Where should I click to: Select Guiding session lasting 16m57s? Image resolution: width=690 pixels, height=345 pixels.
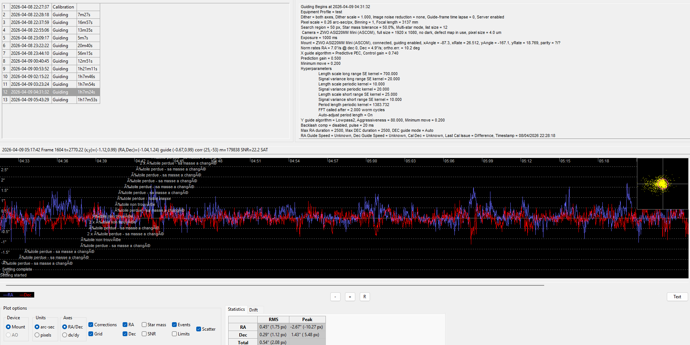51,22
